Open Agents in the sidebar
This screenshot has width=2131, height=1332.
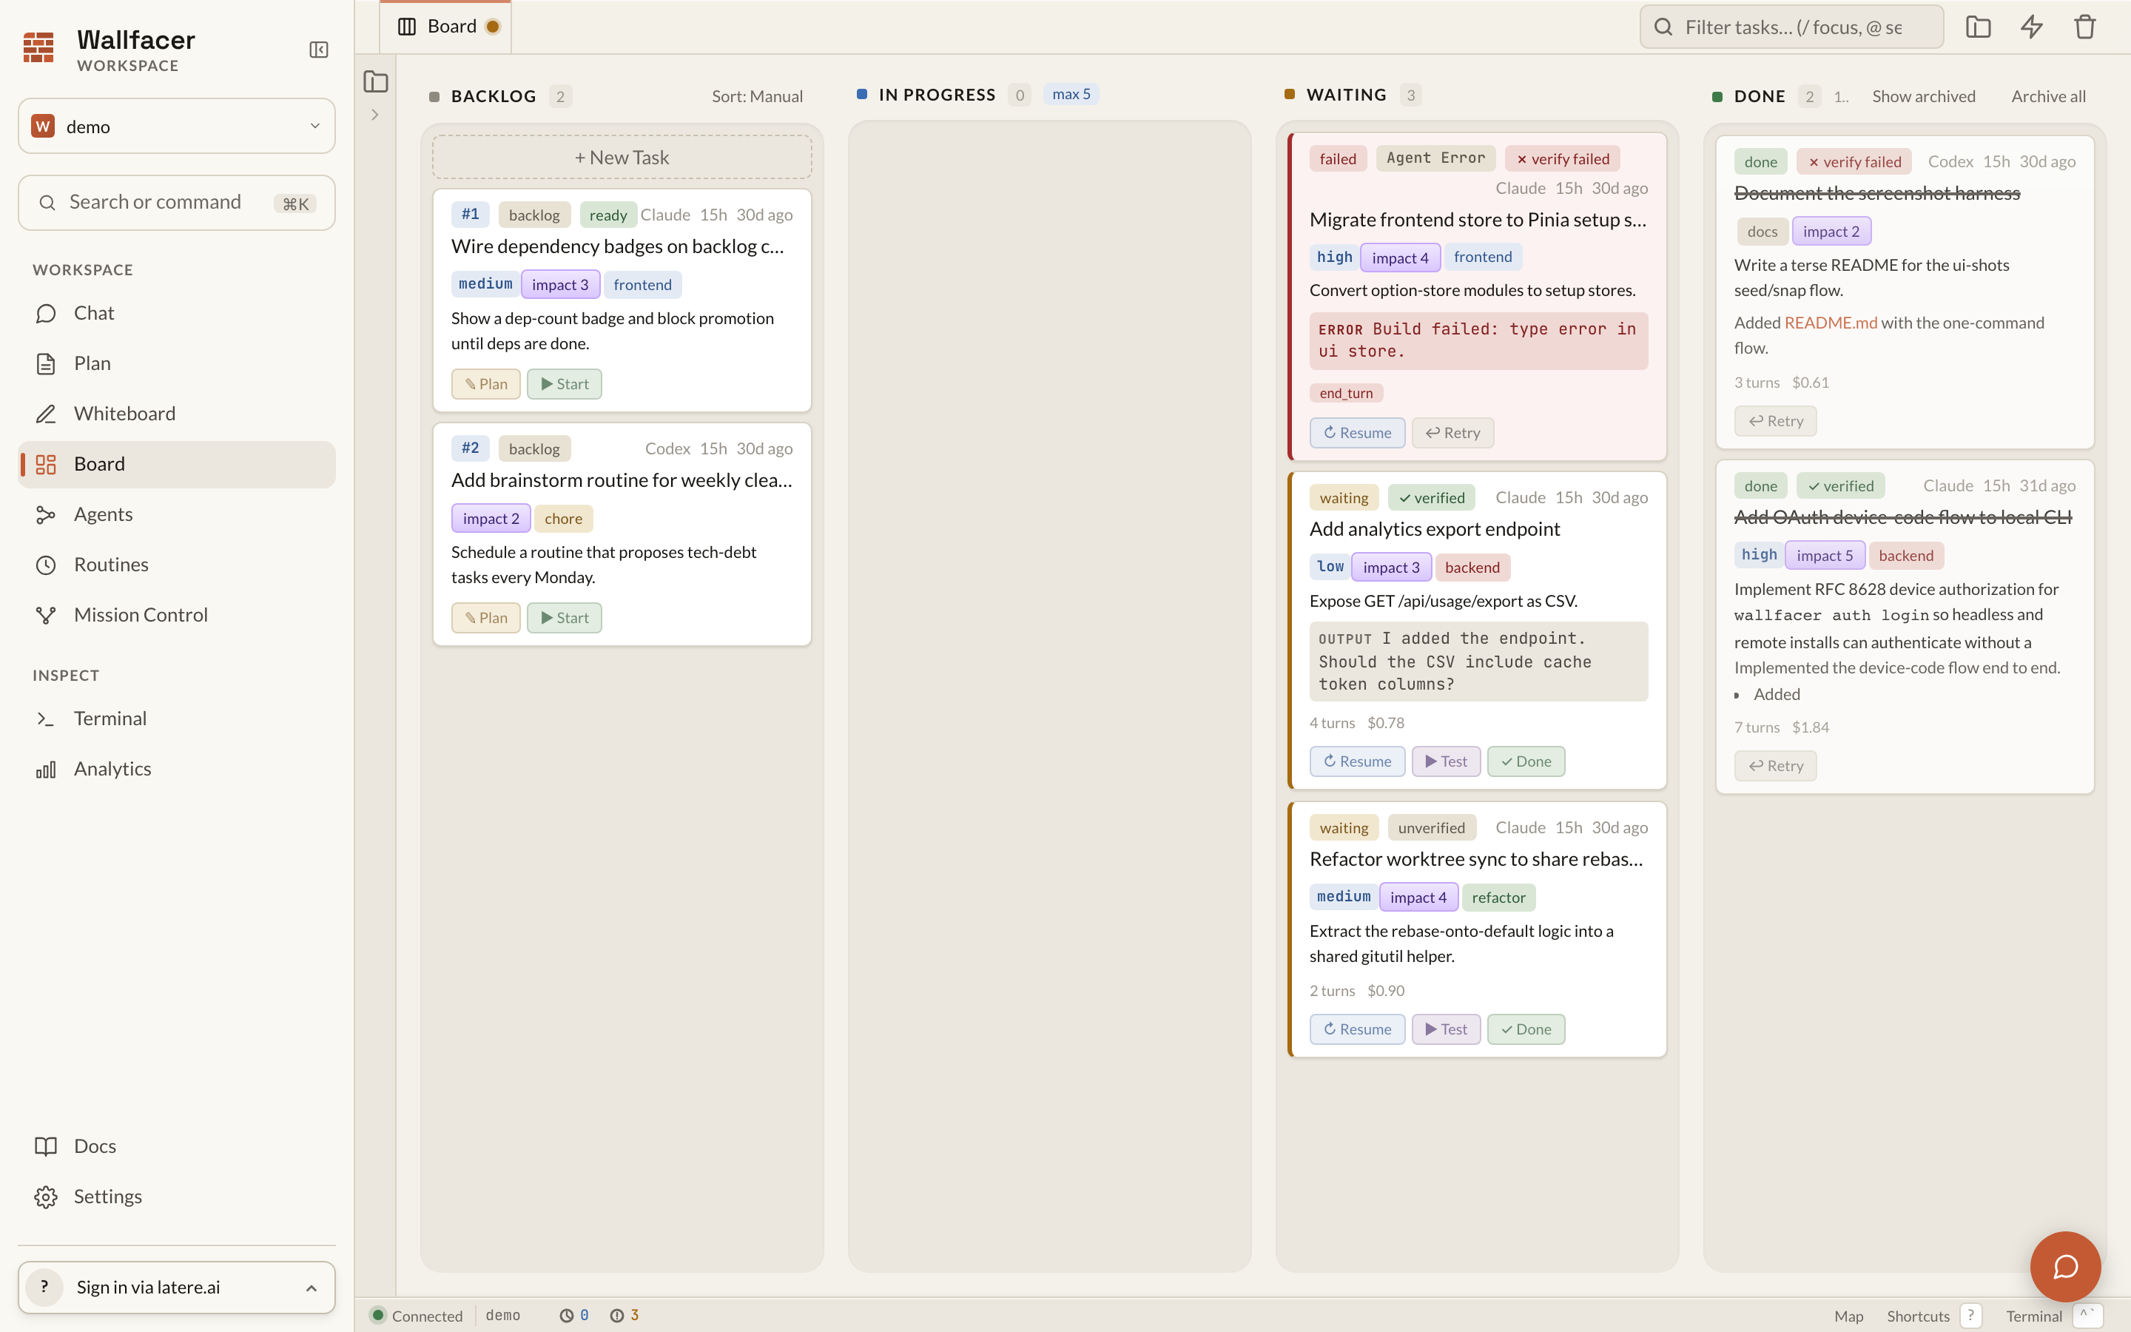point(177,514)
